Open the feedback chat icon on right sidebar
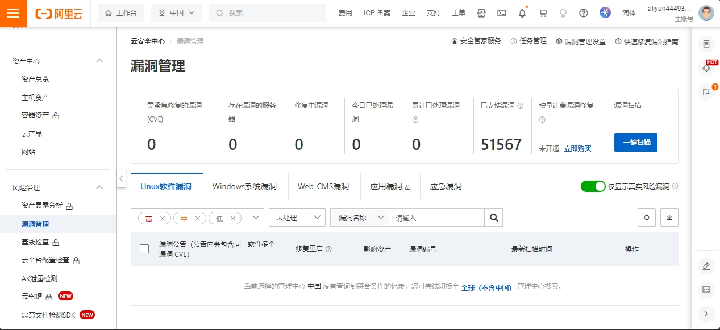 [x=706, y=290]
